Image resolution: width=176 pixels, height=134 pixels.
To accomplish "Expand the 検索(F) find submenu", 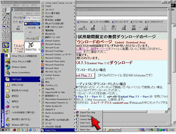I will [23, 101].
